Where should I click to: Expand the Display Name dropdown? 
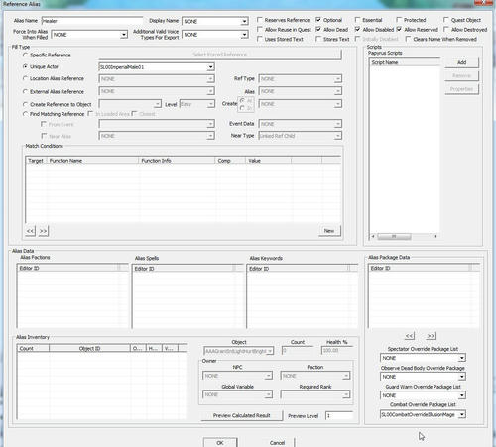[x=244, y=21]
